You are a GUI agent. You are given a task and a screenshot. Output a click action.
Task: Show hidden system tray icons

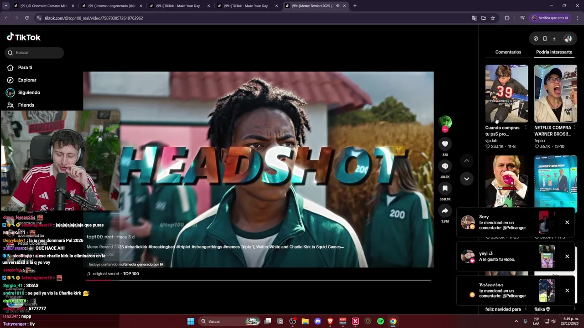tap(516, 321)
